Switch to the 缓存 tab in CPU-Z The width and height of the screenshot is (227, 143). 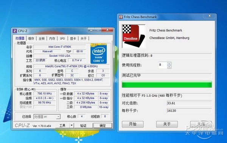(x=31, y=39)
